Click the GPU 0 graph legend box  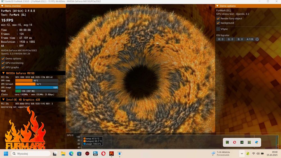coord(92,141)
